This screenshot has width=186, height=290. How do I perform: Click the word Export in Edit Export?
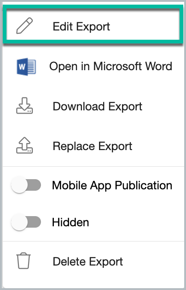[x=93, y=27]
